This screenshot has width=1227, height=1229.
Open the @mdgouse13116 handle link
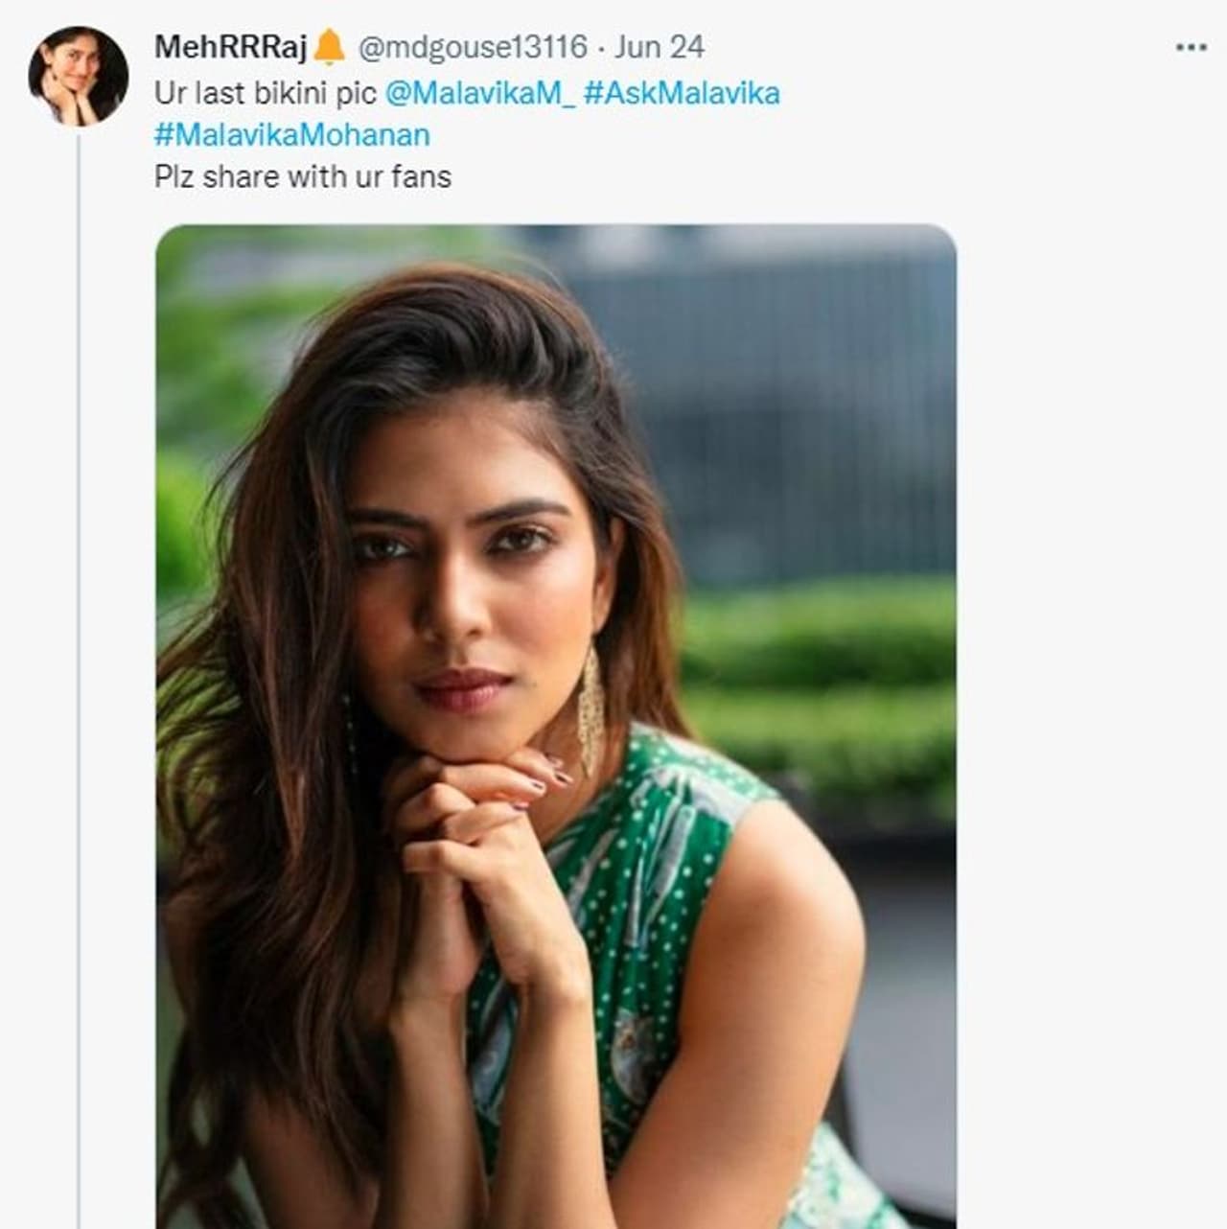472,47
